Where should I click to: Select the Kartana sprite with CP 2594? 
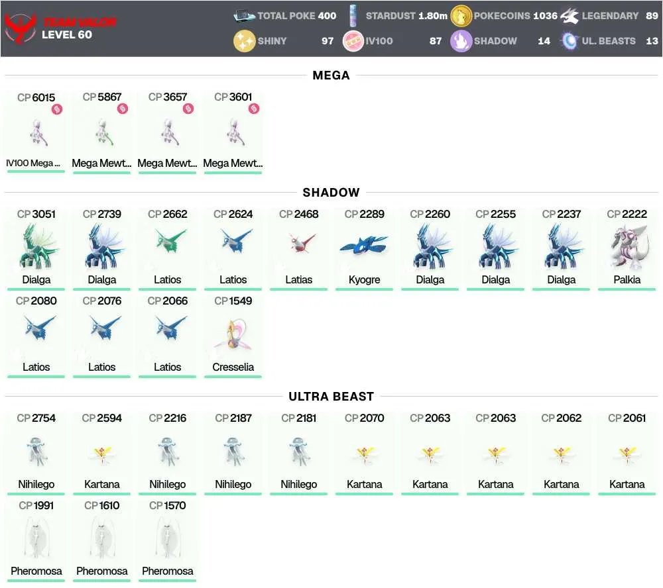point(102,455)
